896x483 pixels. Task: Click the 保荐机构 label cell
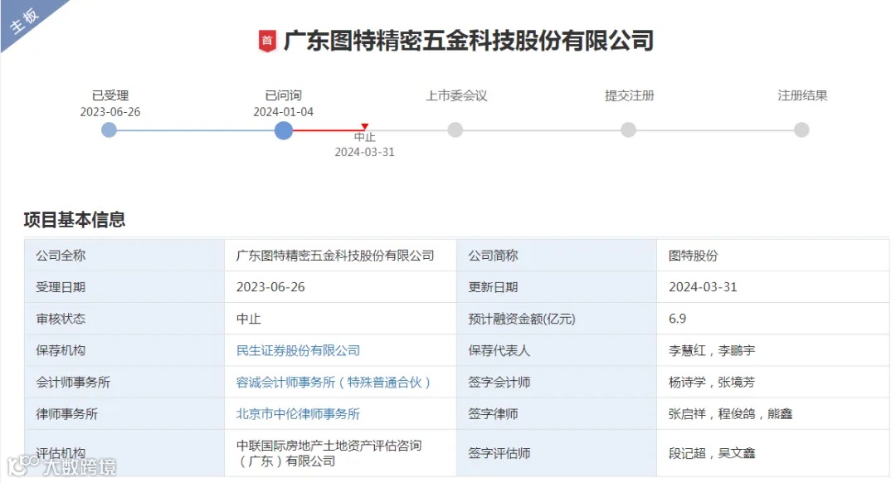124,350
